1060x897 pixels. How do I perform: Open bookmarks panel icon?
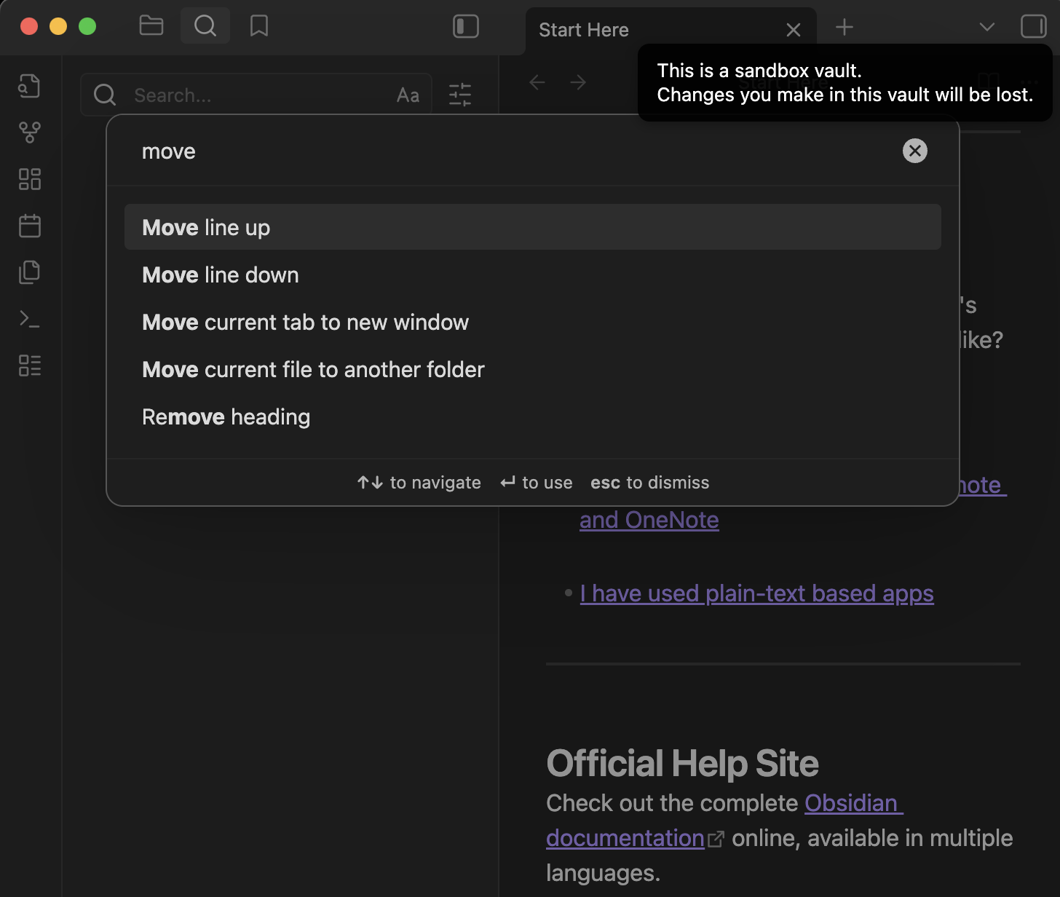258,26
